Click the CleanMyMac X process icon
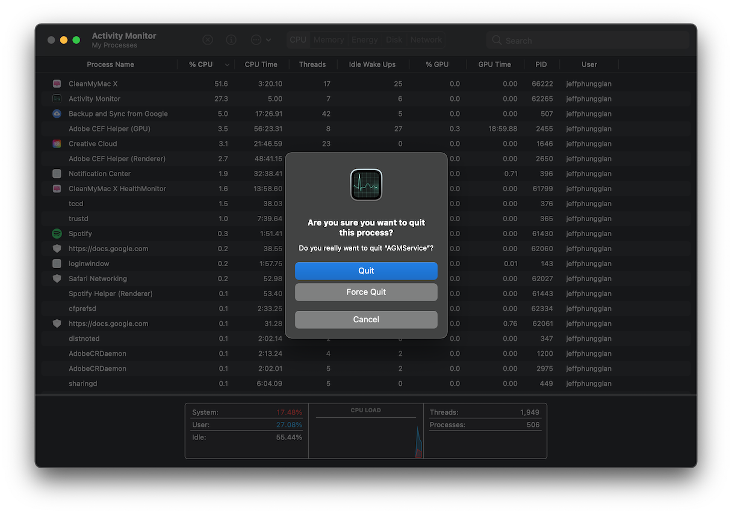This screenshot has width=732, height=514. 57,84
